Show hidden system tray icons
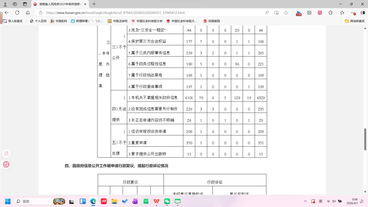The height and width of the screenshot is (207, 368). coord(305,201)
